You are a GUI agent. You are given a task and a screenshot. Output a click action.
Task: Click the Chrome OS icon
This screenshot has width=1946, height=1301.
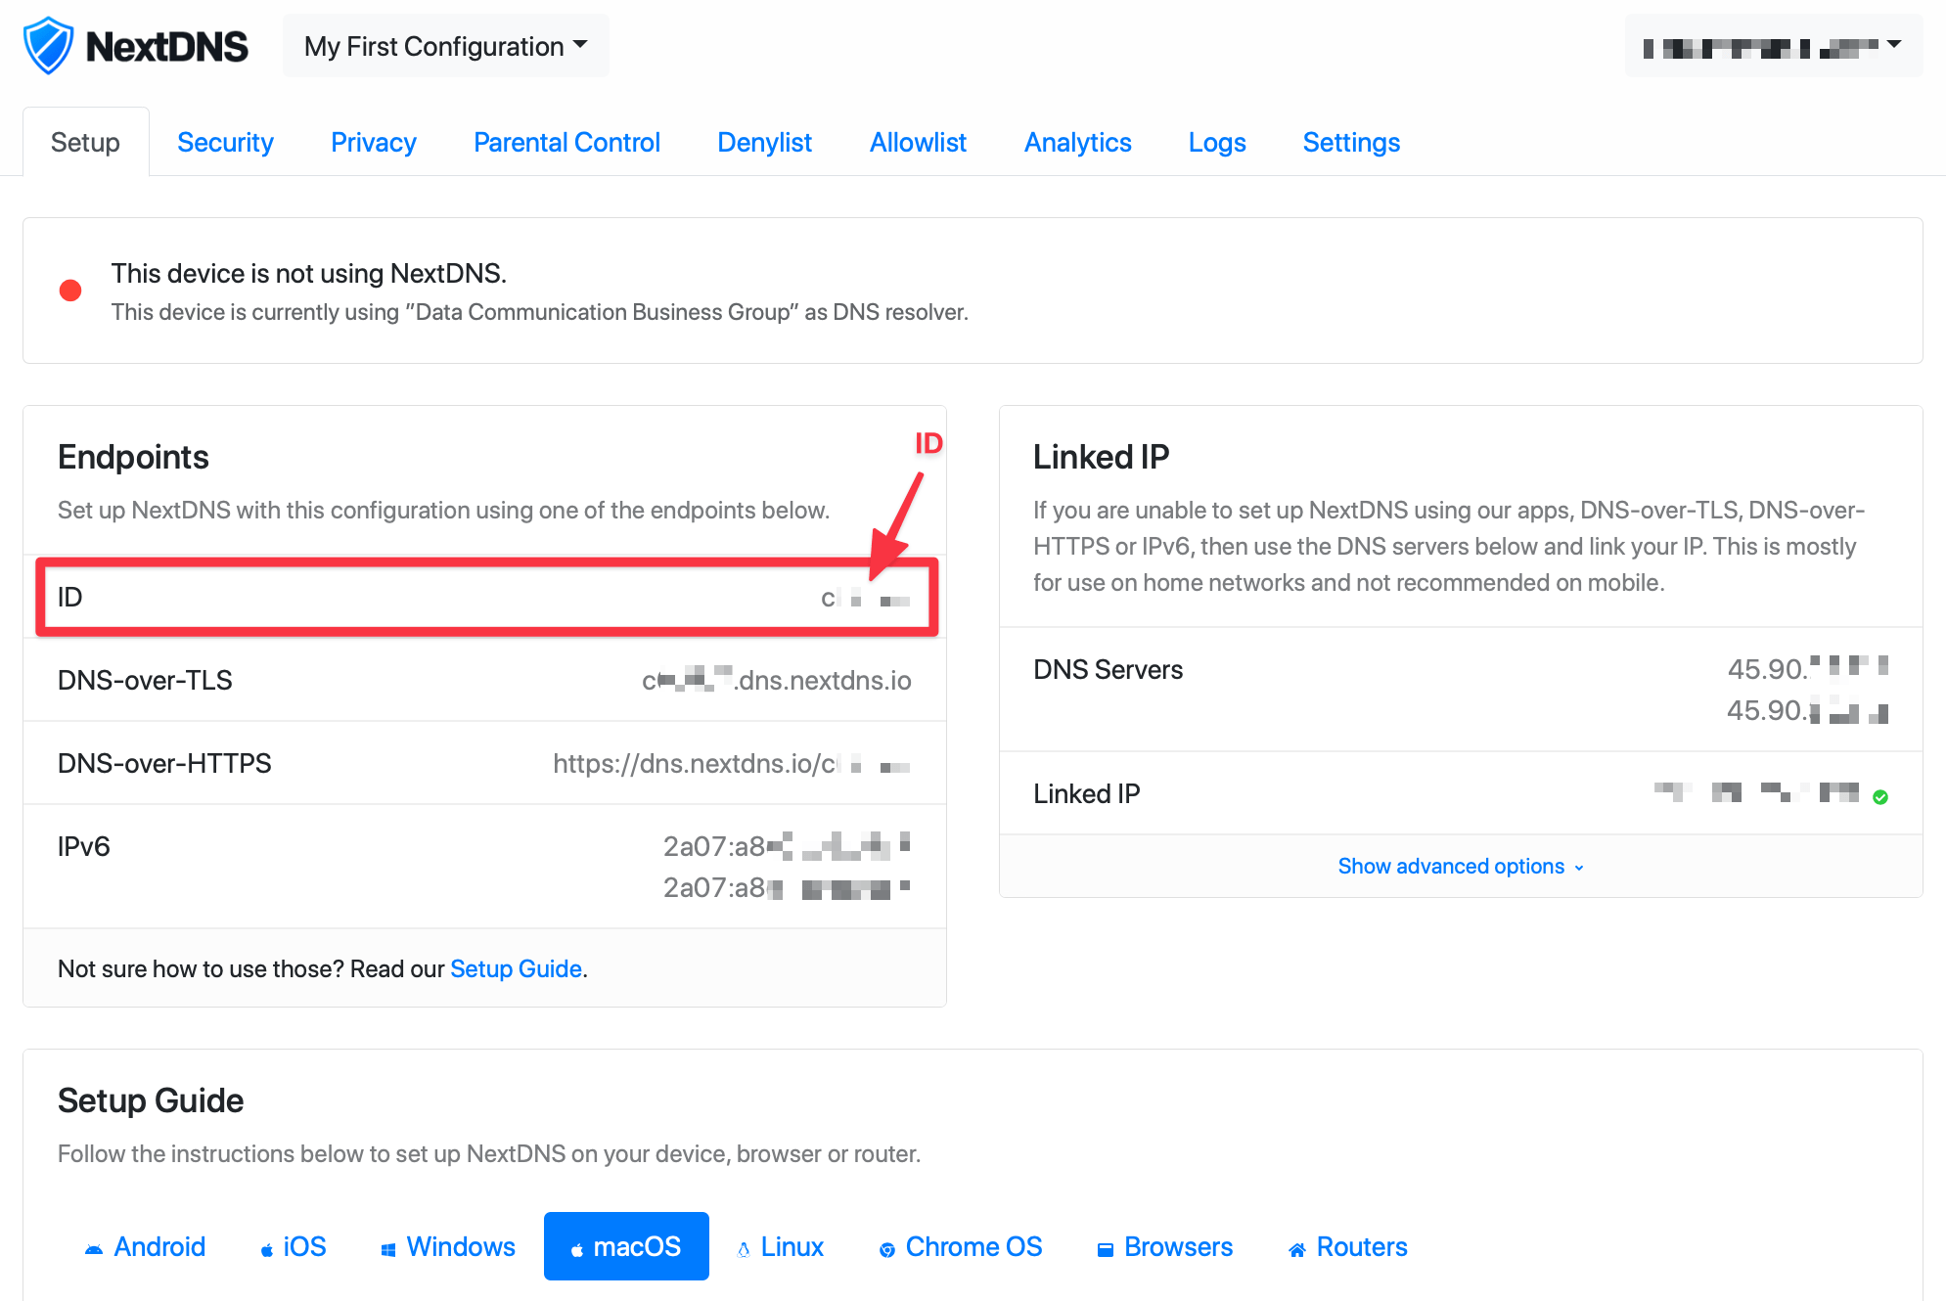coord(887,1249)
